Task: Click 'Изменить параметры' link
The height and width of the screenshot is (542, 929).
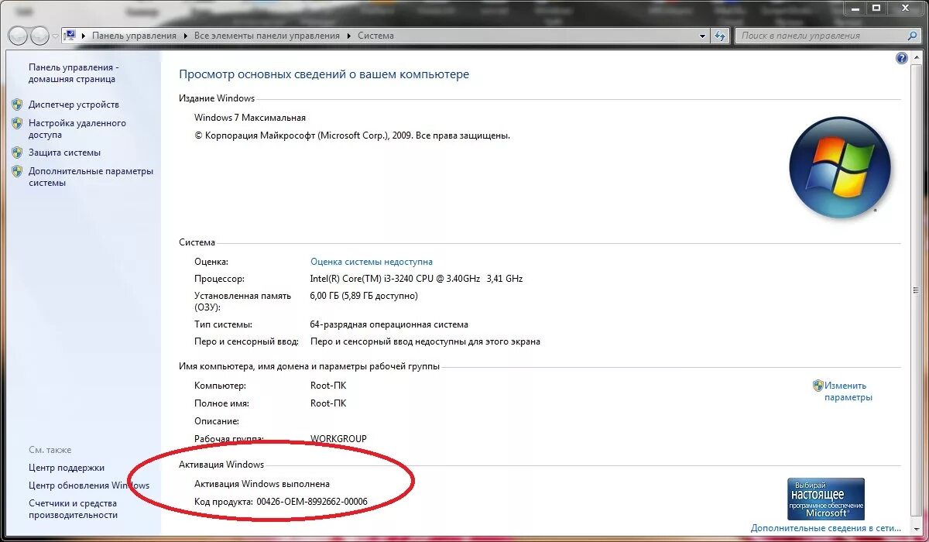Action: coord(848,391)
